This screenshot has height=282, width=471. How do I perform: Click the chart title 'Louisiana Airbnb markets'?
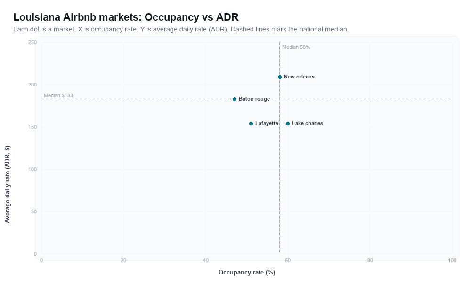pos(126,17)
